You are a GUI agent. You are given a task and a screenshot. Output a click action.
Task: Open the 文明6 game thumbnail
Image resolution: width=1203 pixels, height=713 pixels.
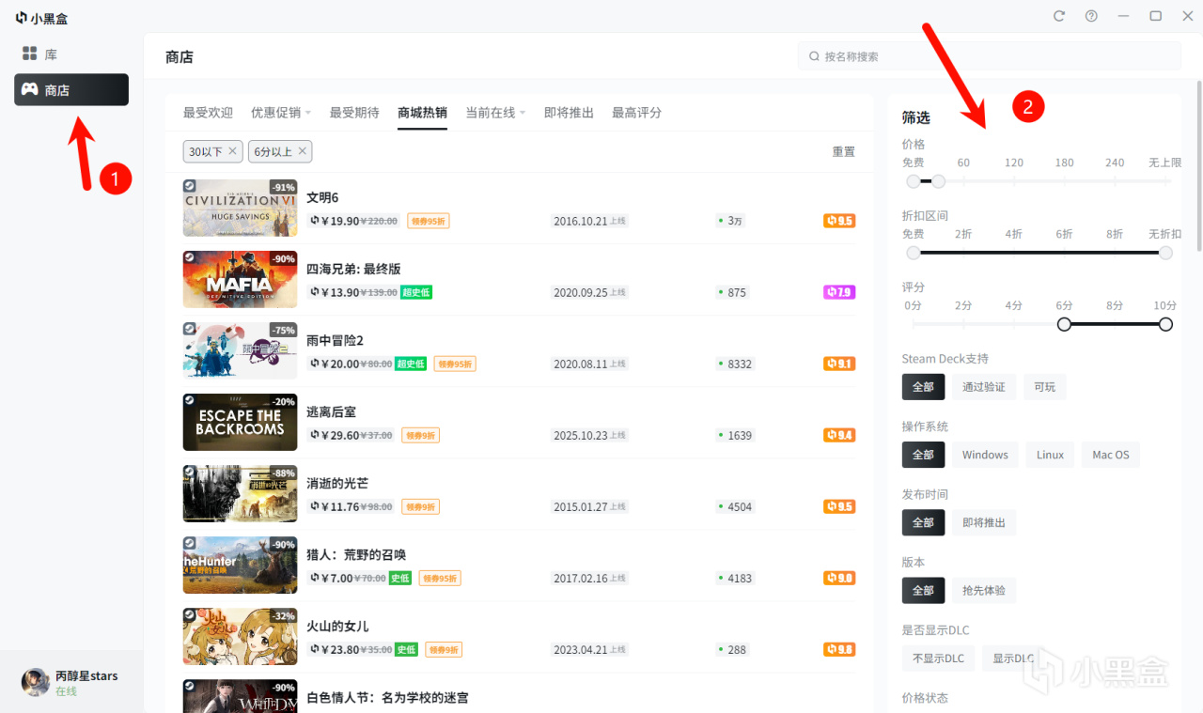click(x=240, y=208)
